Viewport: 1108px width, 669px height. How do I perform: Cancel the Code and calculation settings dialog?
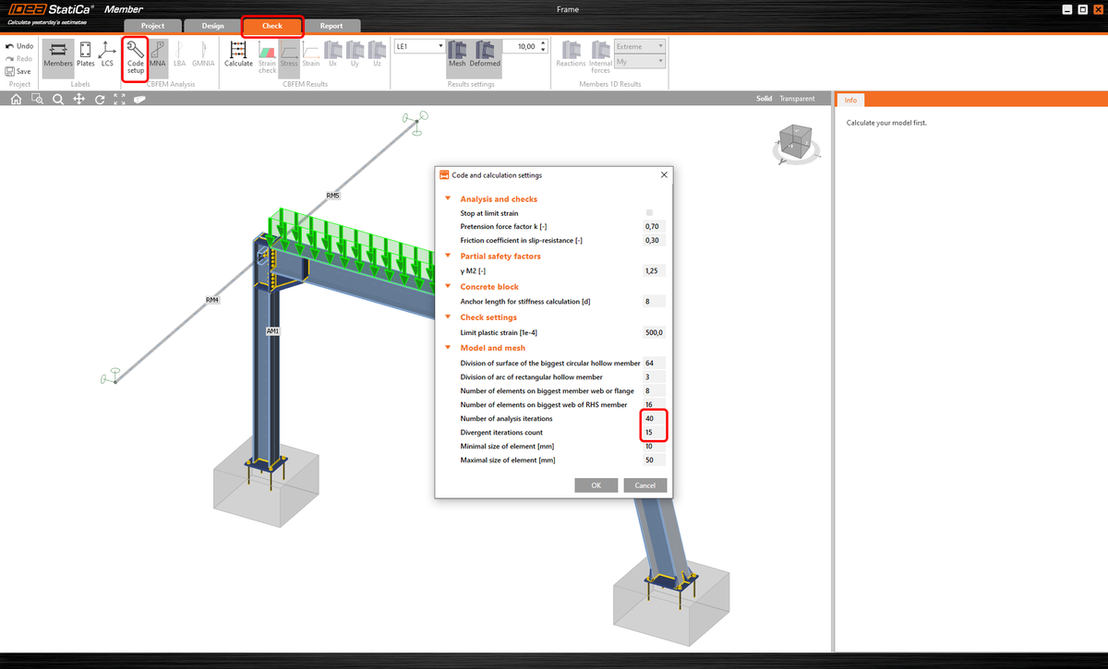coord(644,484)
